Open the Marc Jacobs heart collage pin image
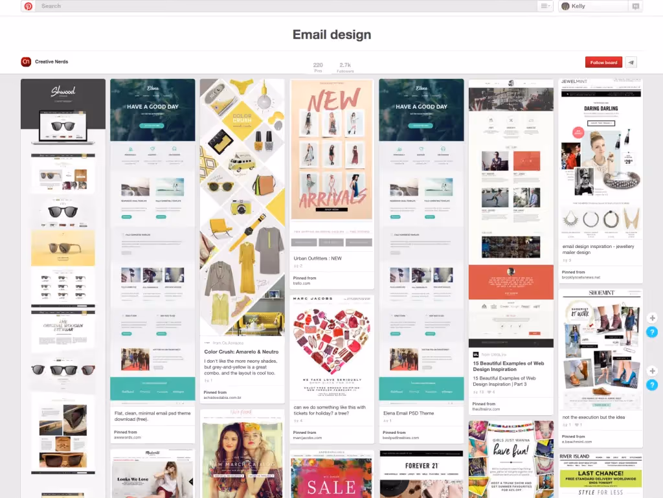Viewport: 663px width, 498px height. pos(331,347)
